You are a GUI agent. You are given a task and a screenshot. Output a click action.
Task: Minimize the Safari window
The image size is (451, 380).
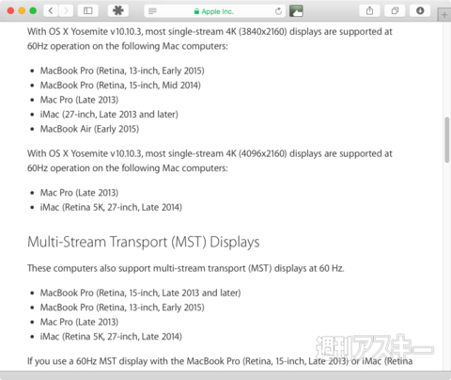click(22, 11)
